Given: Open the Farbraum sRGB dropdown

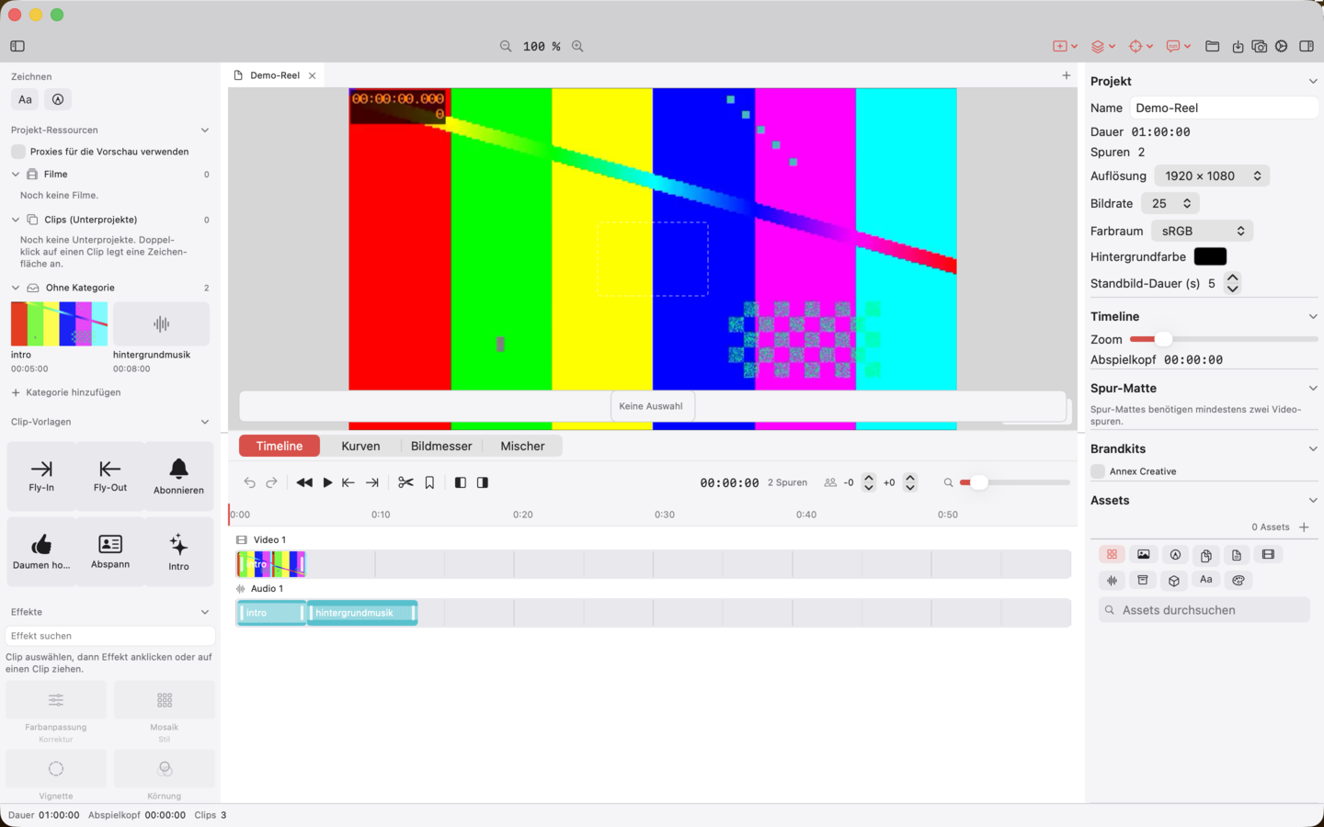Looking at the screenshot, I should tap(1204, 231).
